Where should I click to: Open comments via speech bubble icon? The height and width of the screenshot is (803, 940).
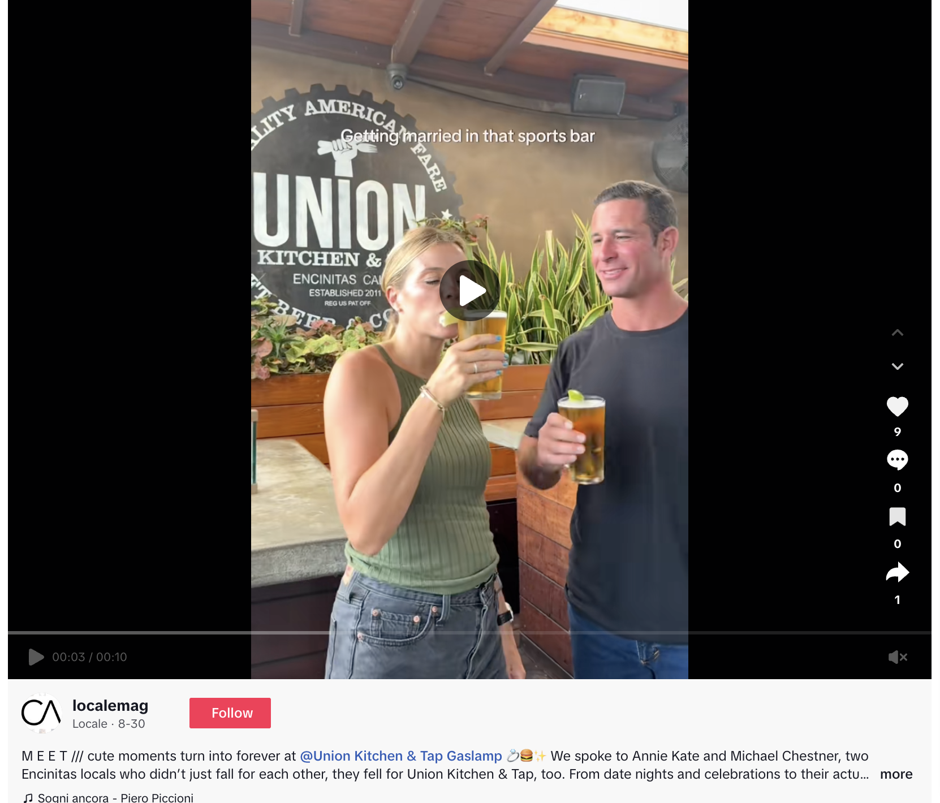click(x=897, y=460)
